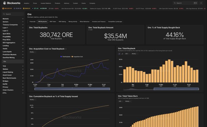Click the ⌘K shortcut badge in search
Image resolution: width=207 pixels, height=127 pixels.
point(195,3)
